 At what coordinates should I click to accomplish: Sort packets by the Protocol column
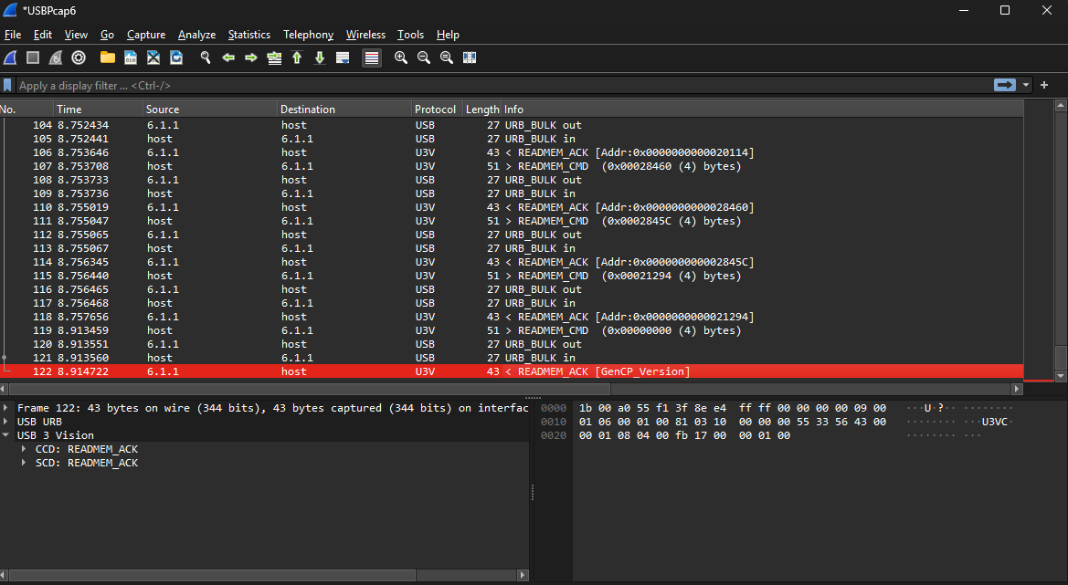coord(438,110)
